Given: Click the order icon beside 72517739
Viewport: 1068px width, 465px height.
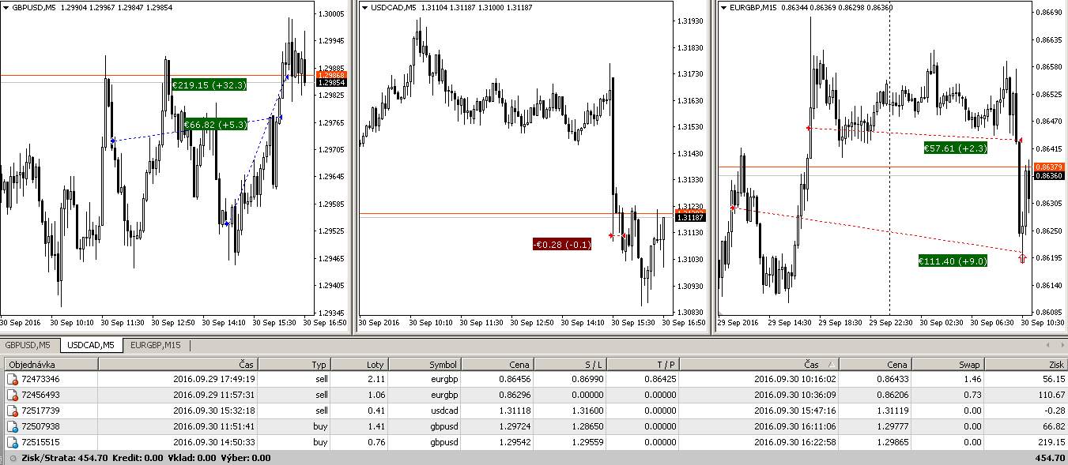Looking at the screenshot, I should 11,411.
